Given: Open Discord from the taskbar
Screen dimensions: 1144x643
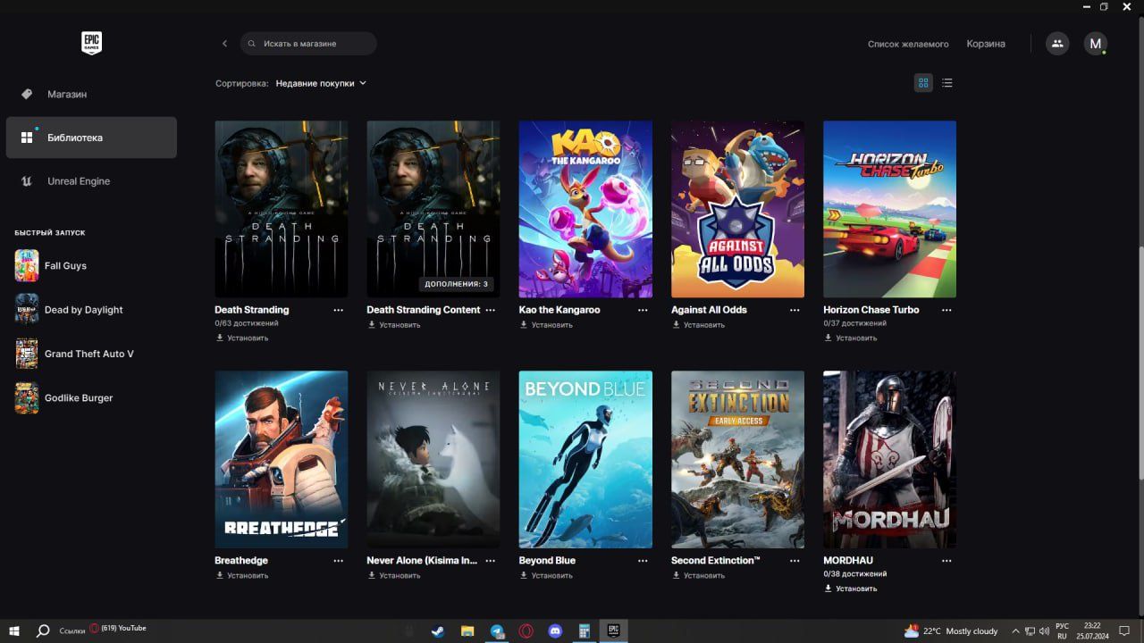Looking at the screenshot, I should click(556, 630).
